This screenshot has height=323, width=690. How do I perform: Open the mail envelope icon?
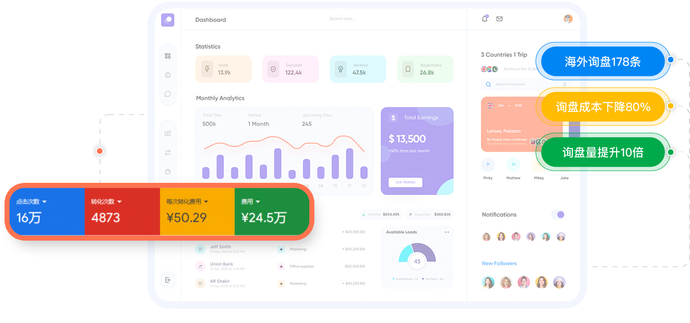(499, 18)
